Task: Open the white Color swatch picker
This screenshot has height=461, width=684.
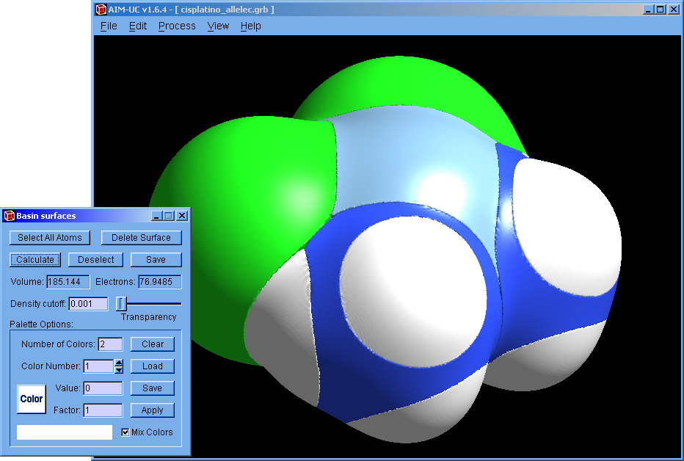Action: point(32,399)
